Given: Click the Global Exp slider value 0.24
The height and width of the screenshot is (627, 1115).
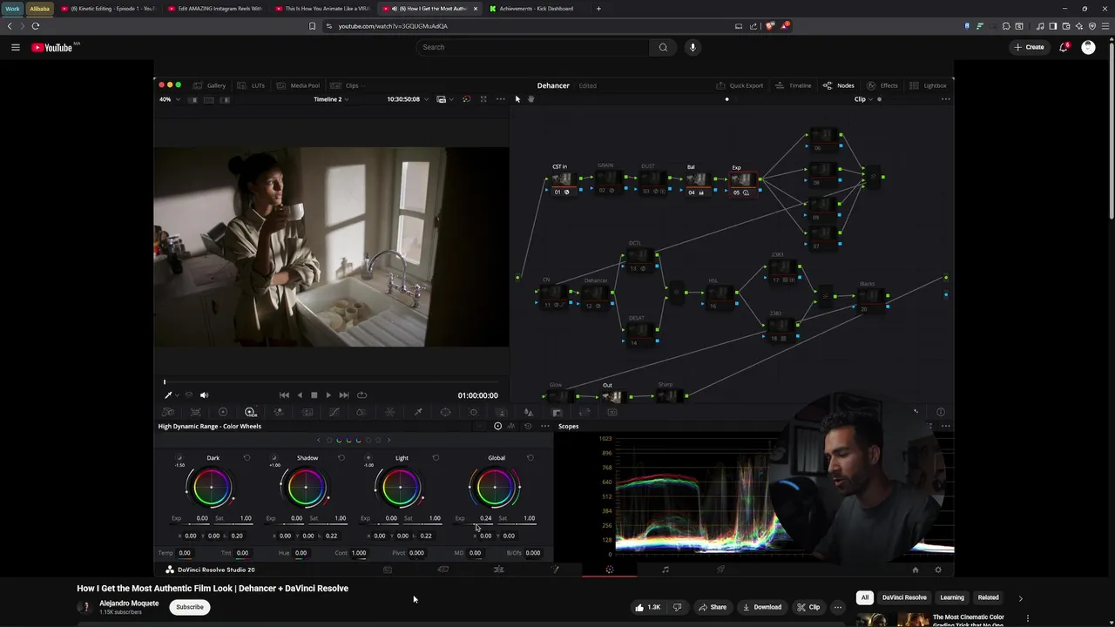Looking at the screenshot, I should point(485,518).
